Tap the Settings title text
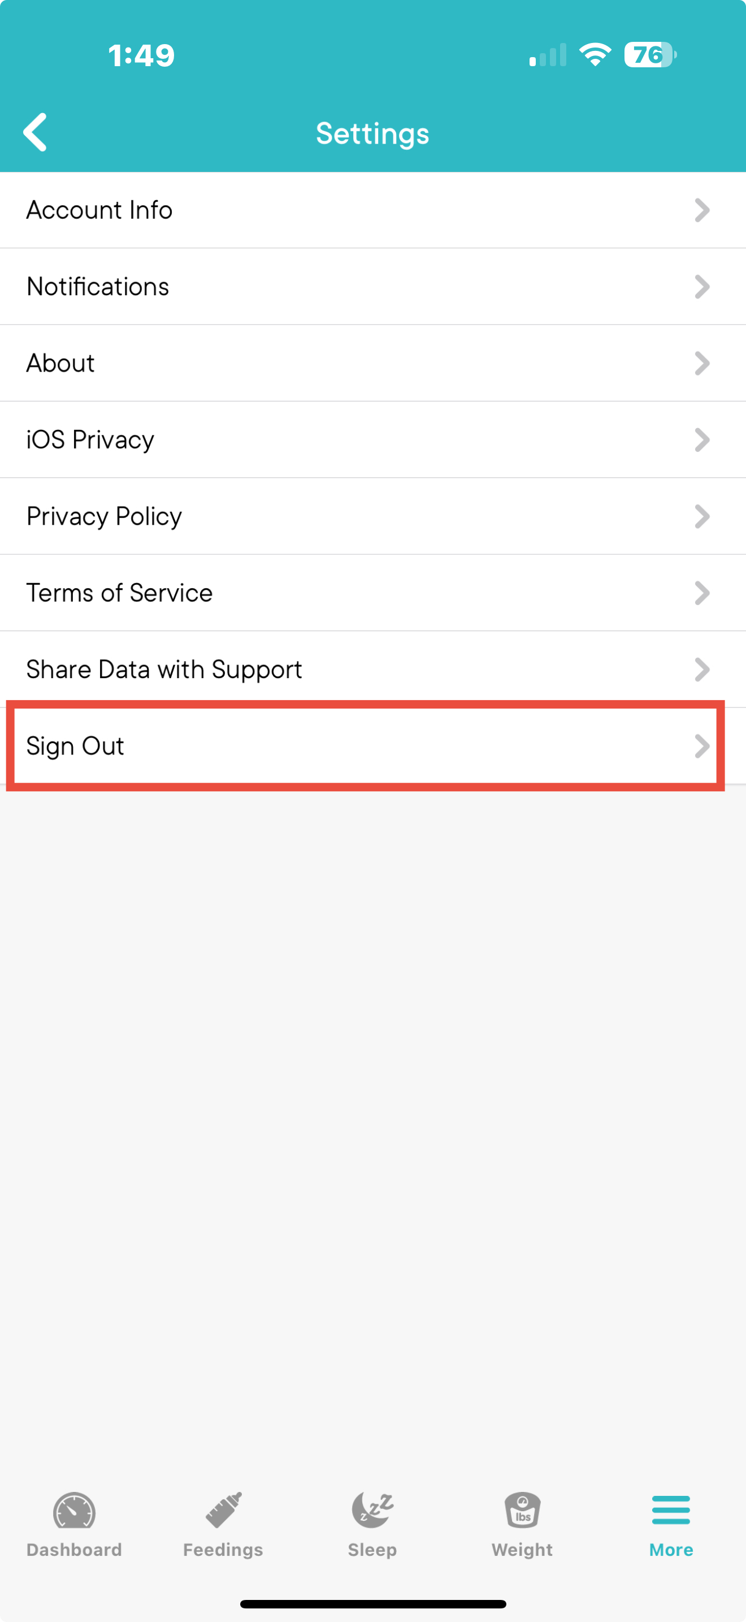The width and height of the screenshot is (746, 1622). click(372, 134)
